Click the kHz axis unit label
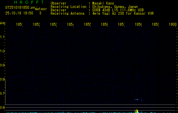This screenshot has height=113, width=178. (x=3, y=23)
